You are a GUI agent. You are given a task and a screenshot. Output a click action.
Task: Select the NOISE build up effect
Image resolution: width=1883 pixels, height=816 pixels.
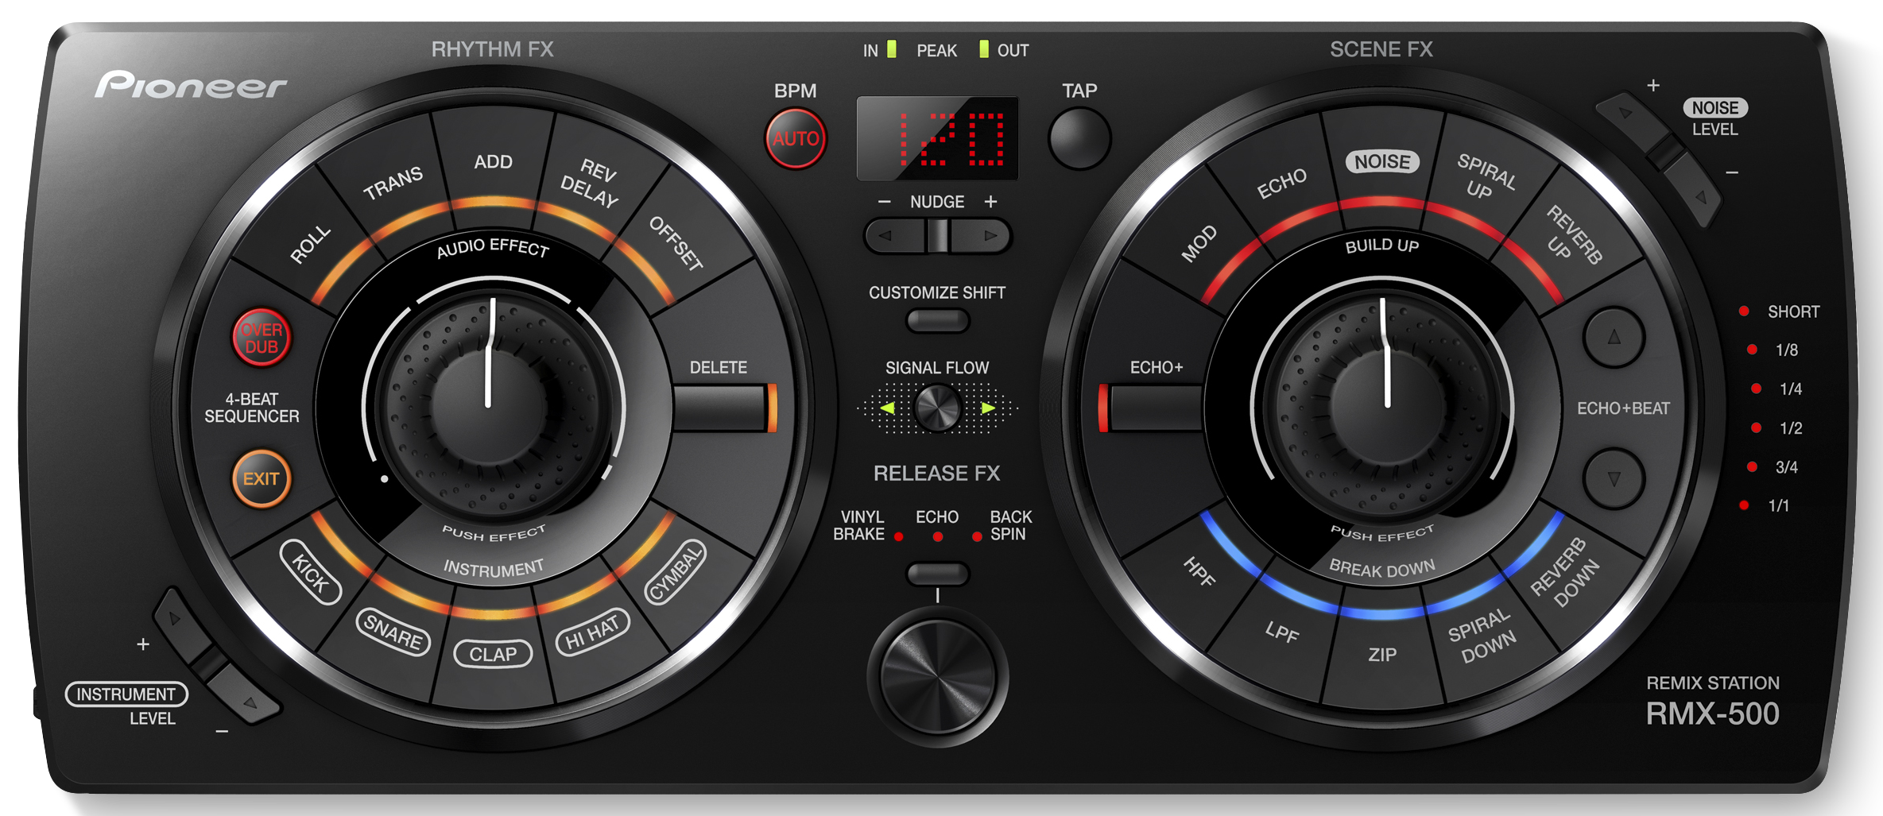1382,162
